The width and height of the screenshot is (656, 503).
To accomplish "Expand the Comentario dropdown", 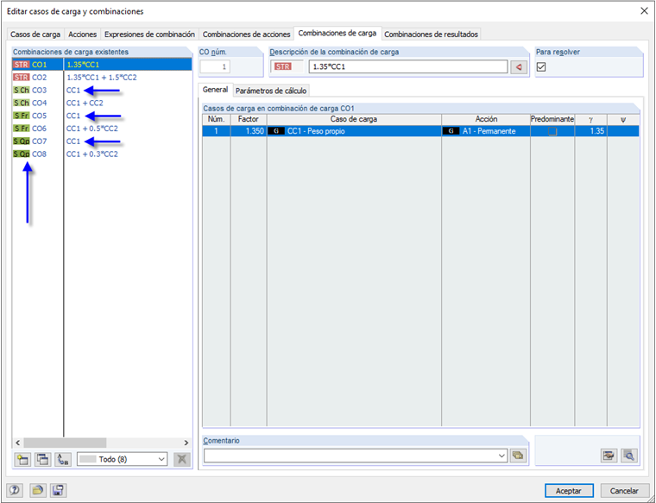I will coord(502,456).
